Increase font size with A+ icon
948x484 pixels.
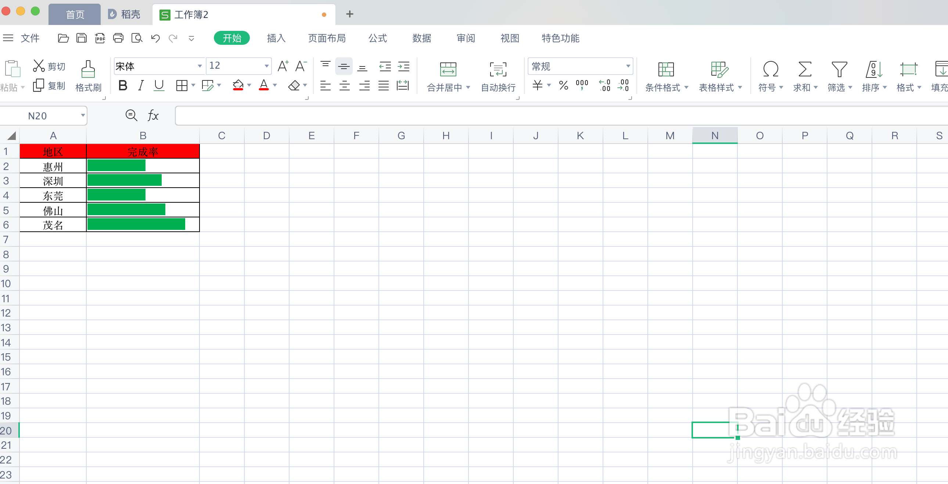(283, 66)
